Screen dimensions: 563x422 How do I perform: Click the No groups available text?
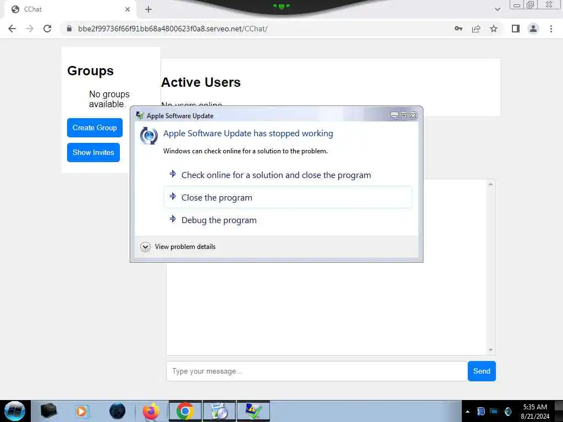click(x=109, y=99)
